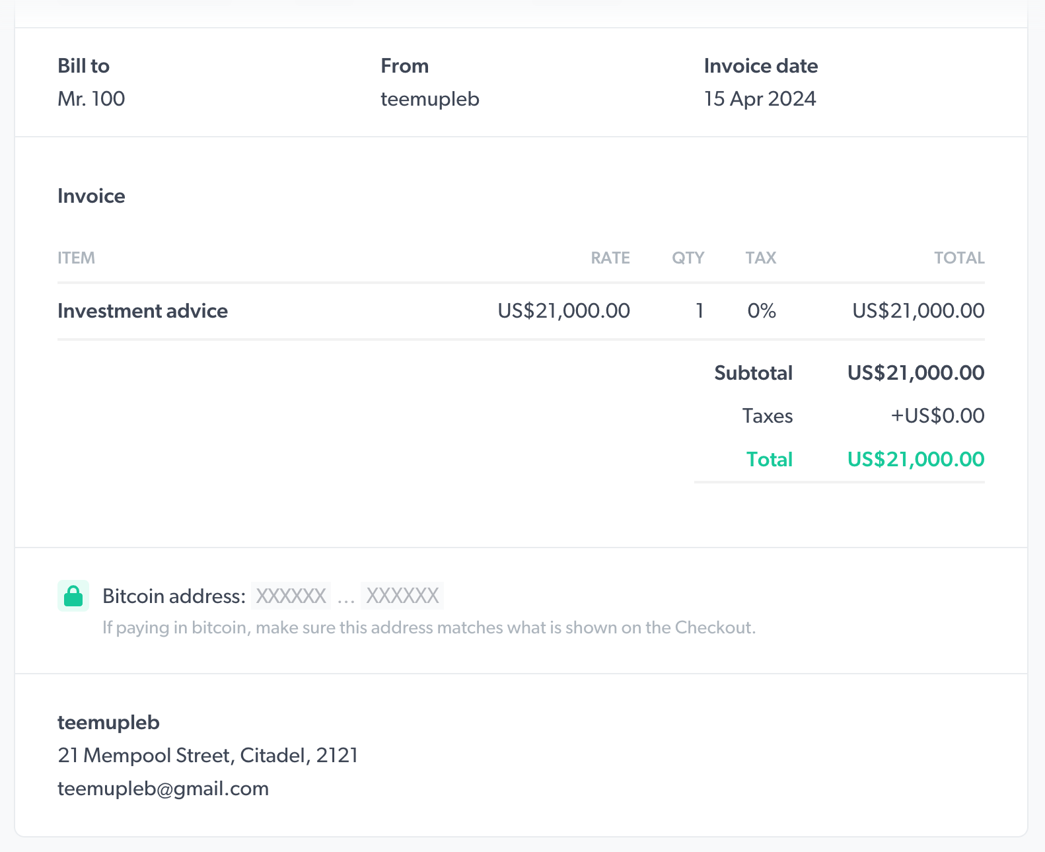Click the From sender name teemupleb
1045x852 pixels.
(x=430, y=99)
